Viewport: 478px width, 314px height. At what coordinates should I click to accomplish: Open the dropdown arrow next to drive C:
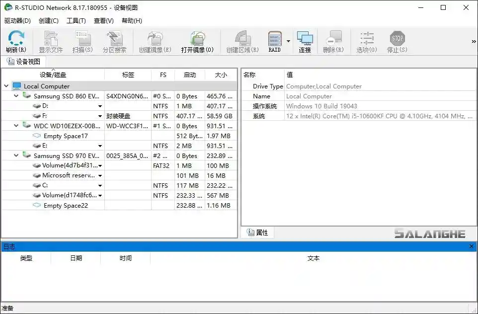[100, 185]
